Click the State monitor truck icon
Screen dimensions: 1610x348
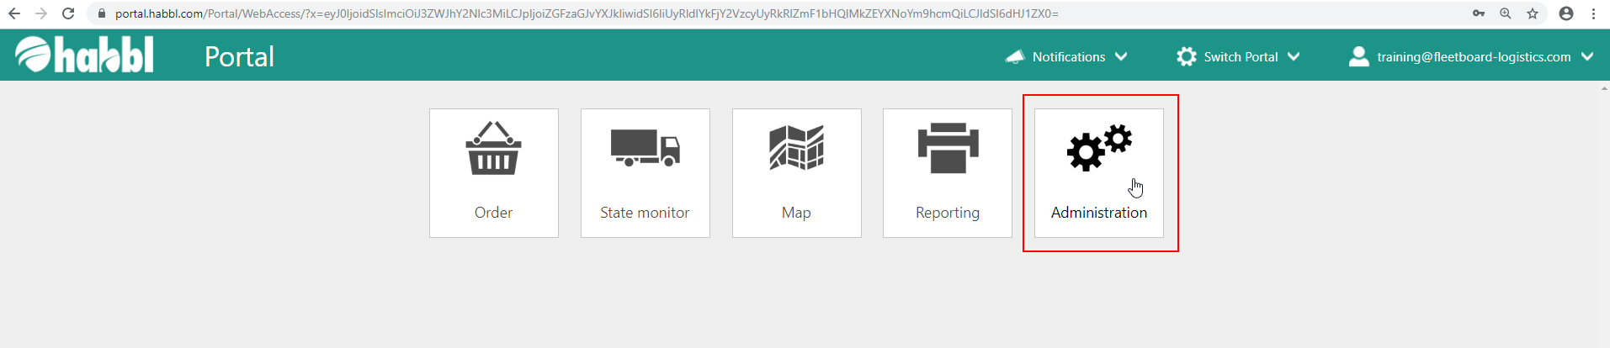pos(645,148)
